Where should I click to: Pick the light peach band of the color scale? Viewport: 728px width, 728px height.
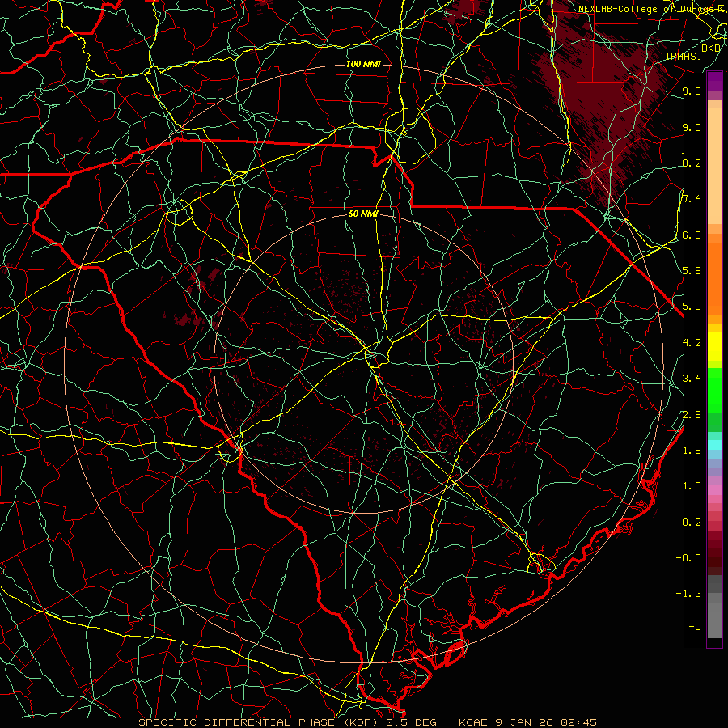[714, 167]
